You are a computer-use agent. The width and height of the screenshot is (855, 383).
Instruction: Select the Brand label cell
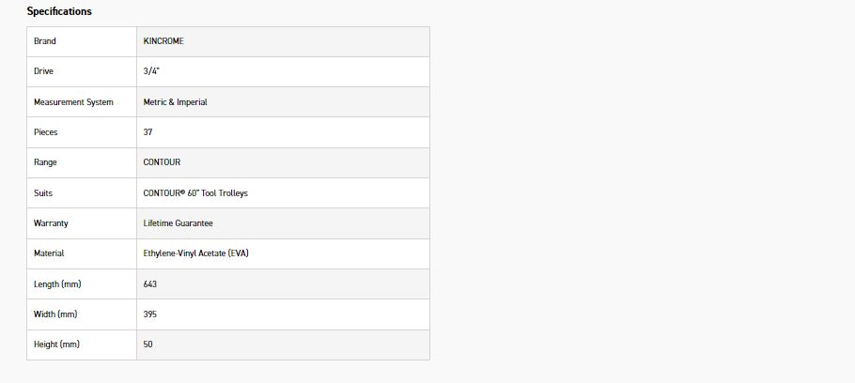click(x=45, y=41)
